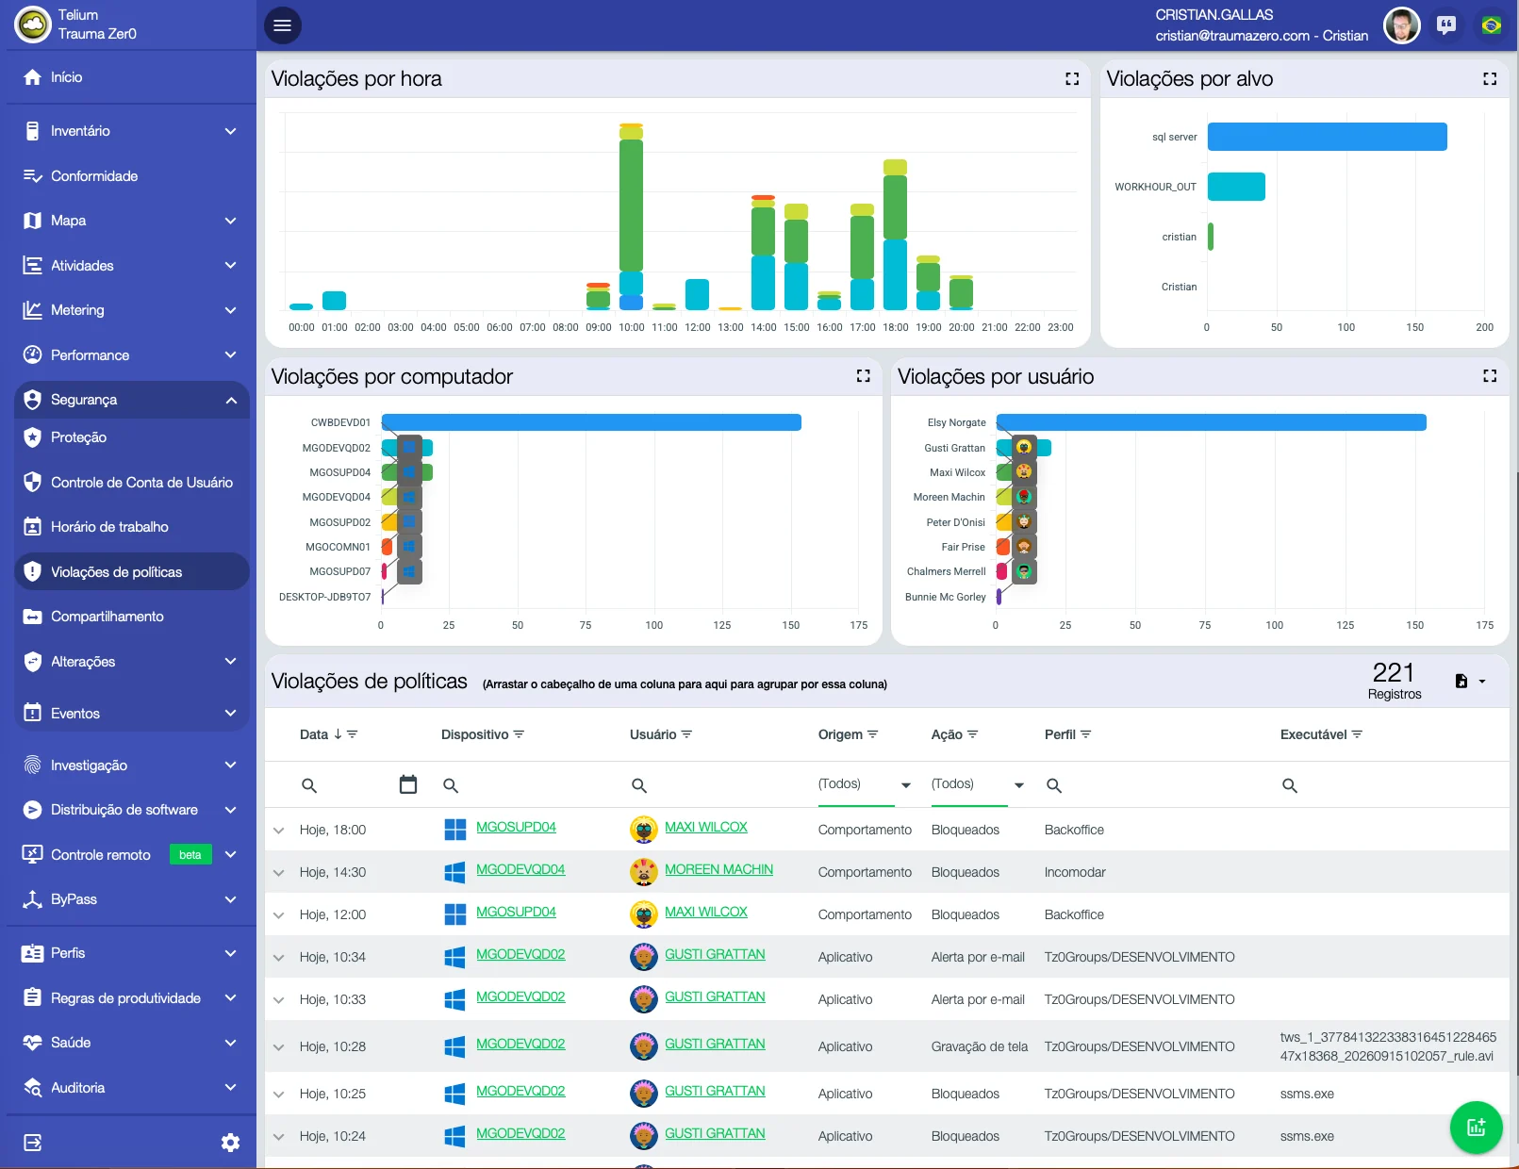Expand the Alterações menu
1519x1169 pixels.
pos(231,662)
